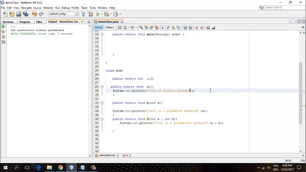
Task: Click the editor vertical scrollbar thumb
Action: 301,93
